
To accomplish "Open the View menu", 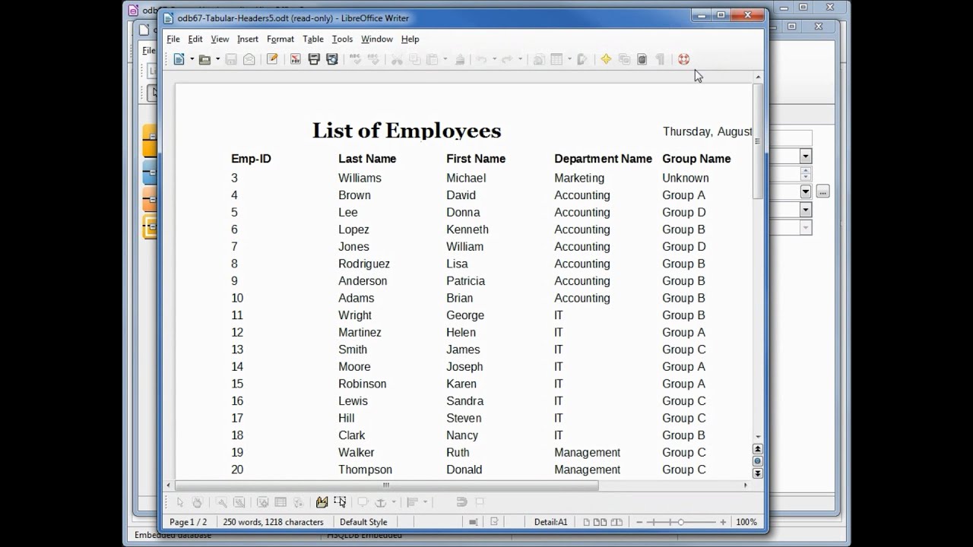I will (x=220, y=39).
